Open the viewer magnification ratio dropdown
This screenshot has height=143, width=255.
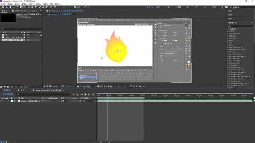point(56,87)
